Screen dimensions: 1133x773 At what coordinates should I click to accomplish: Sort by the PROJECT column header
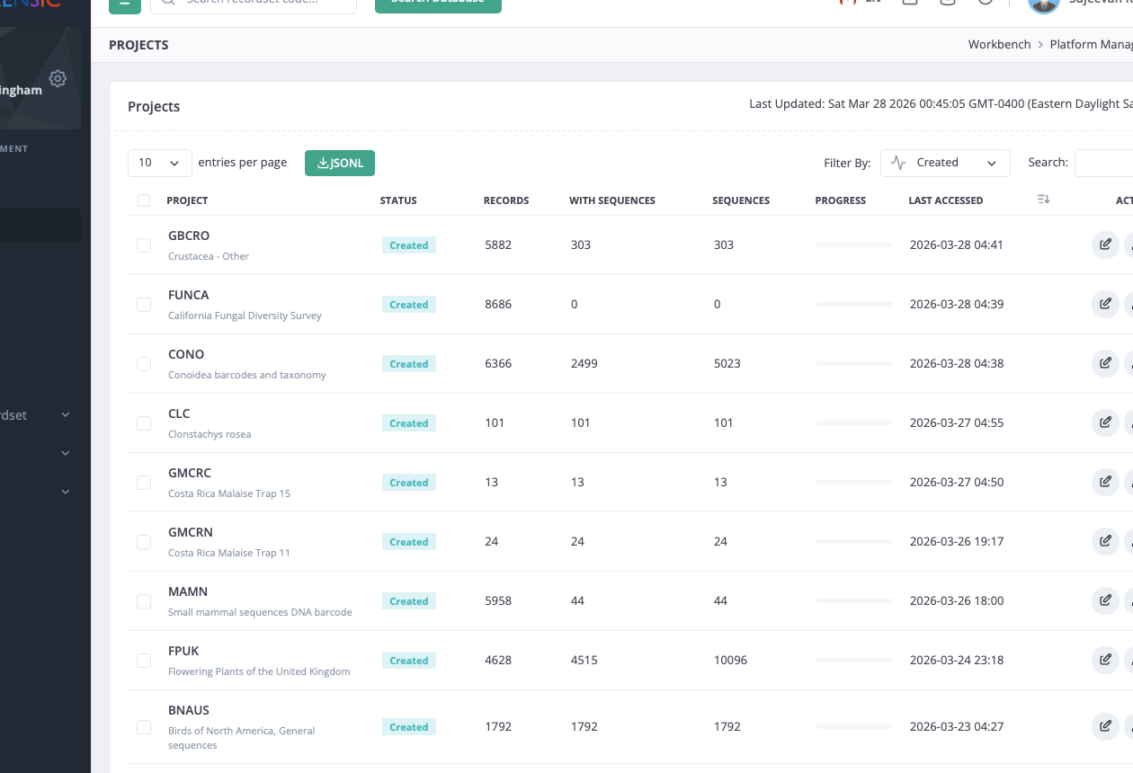click(x=187, y=200)
